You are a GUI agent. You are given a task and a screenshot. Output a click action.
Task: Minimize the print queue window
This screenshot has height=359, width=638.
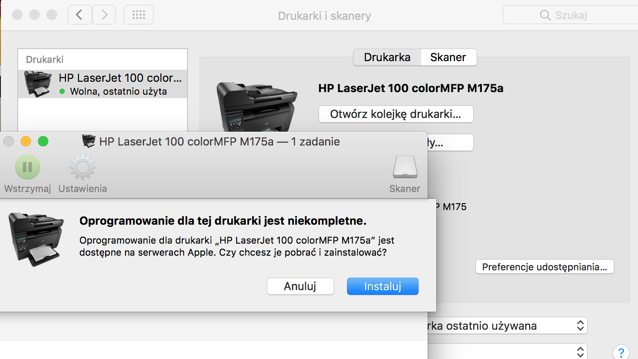(x=26, y=141)
